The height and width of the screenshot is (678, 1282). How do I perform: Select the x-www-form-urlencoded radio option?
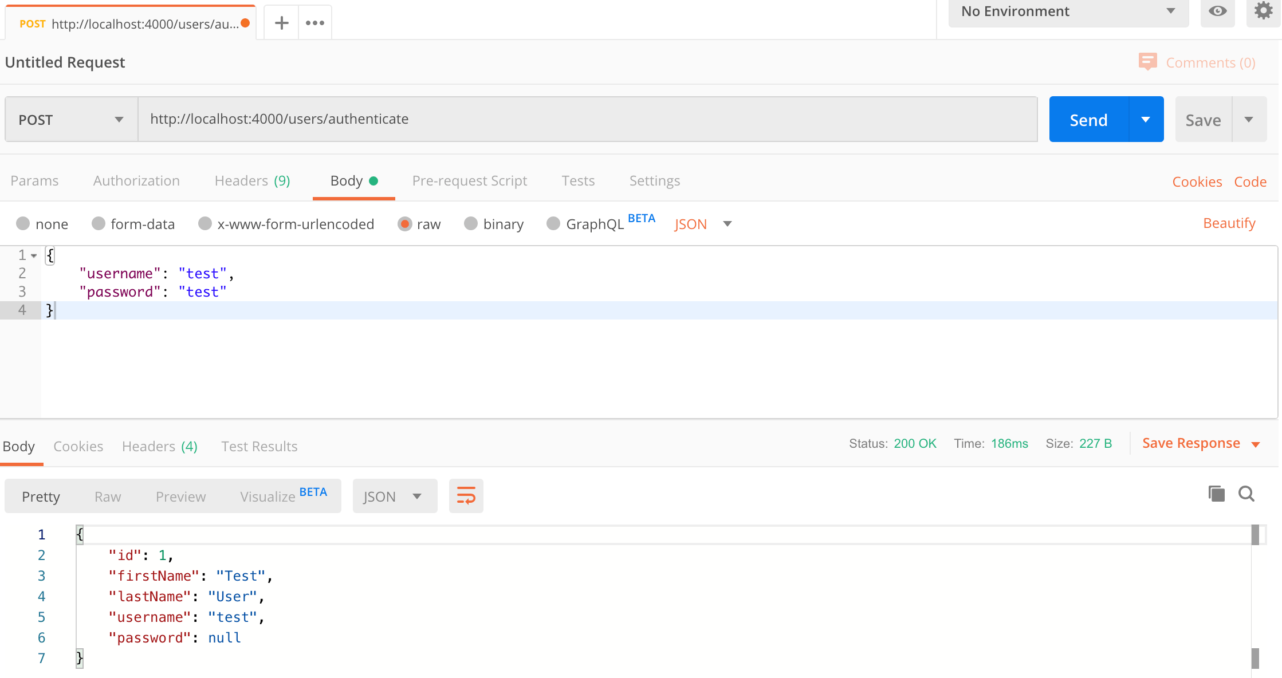click(205, 224)
